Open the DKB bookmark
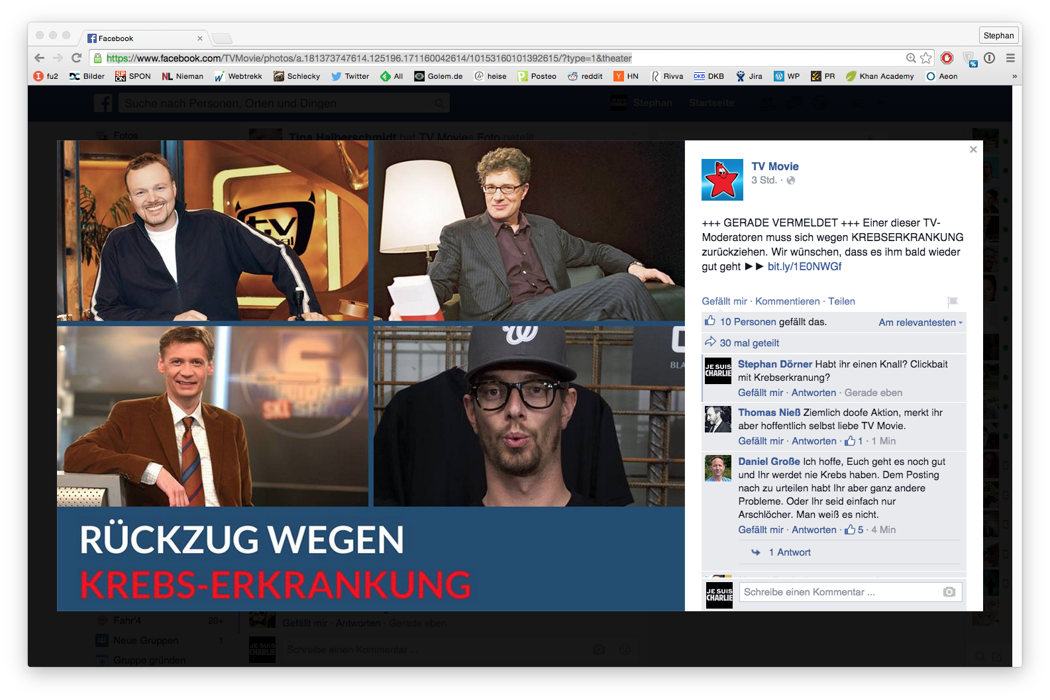This screenshot has width=1050, height=700. click(x=709, y=76)
